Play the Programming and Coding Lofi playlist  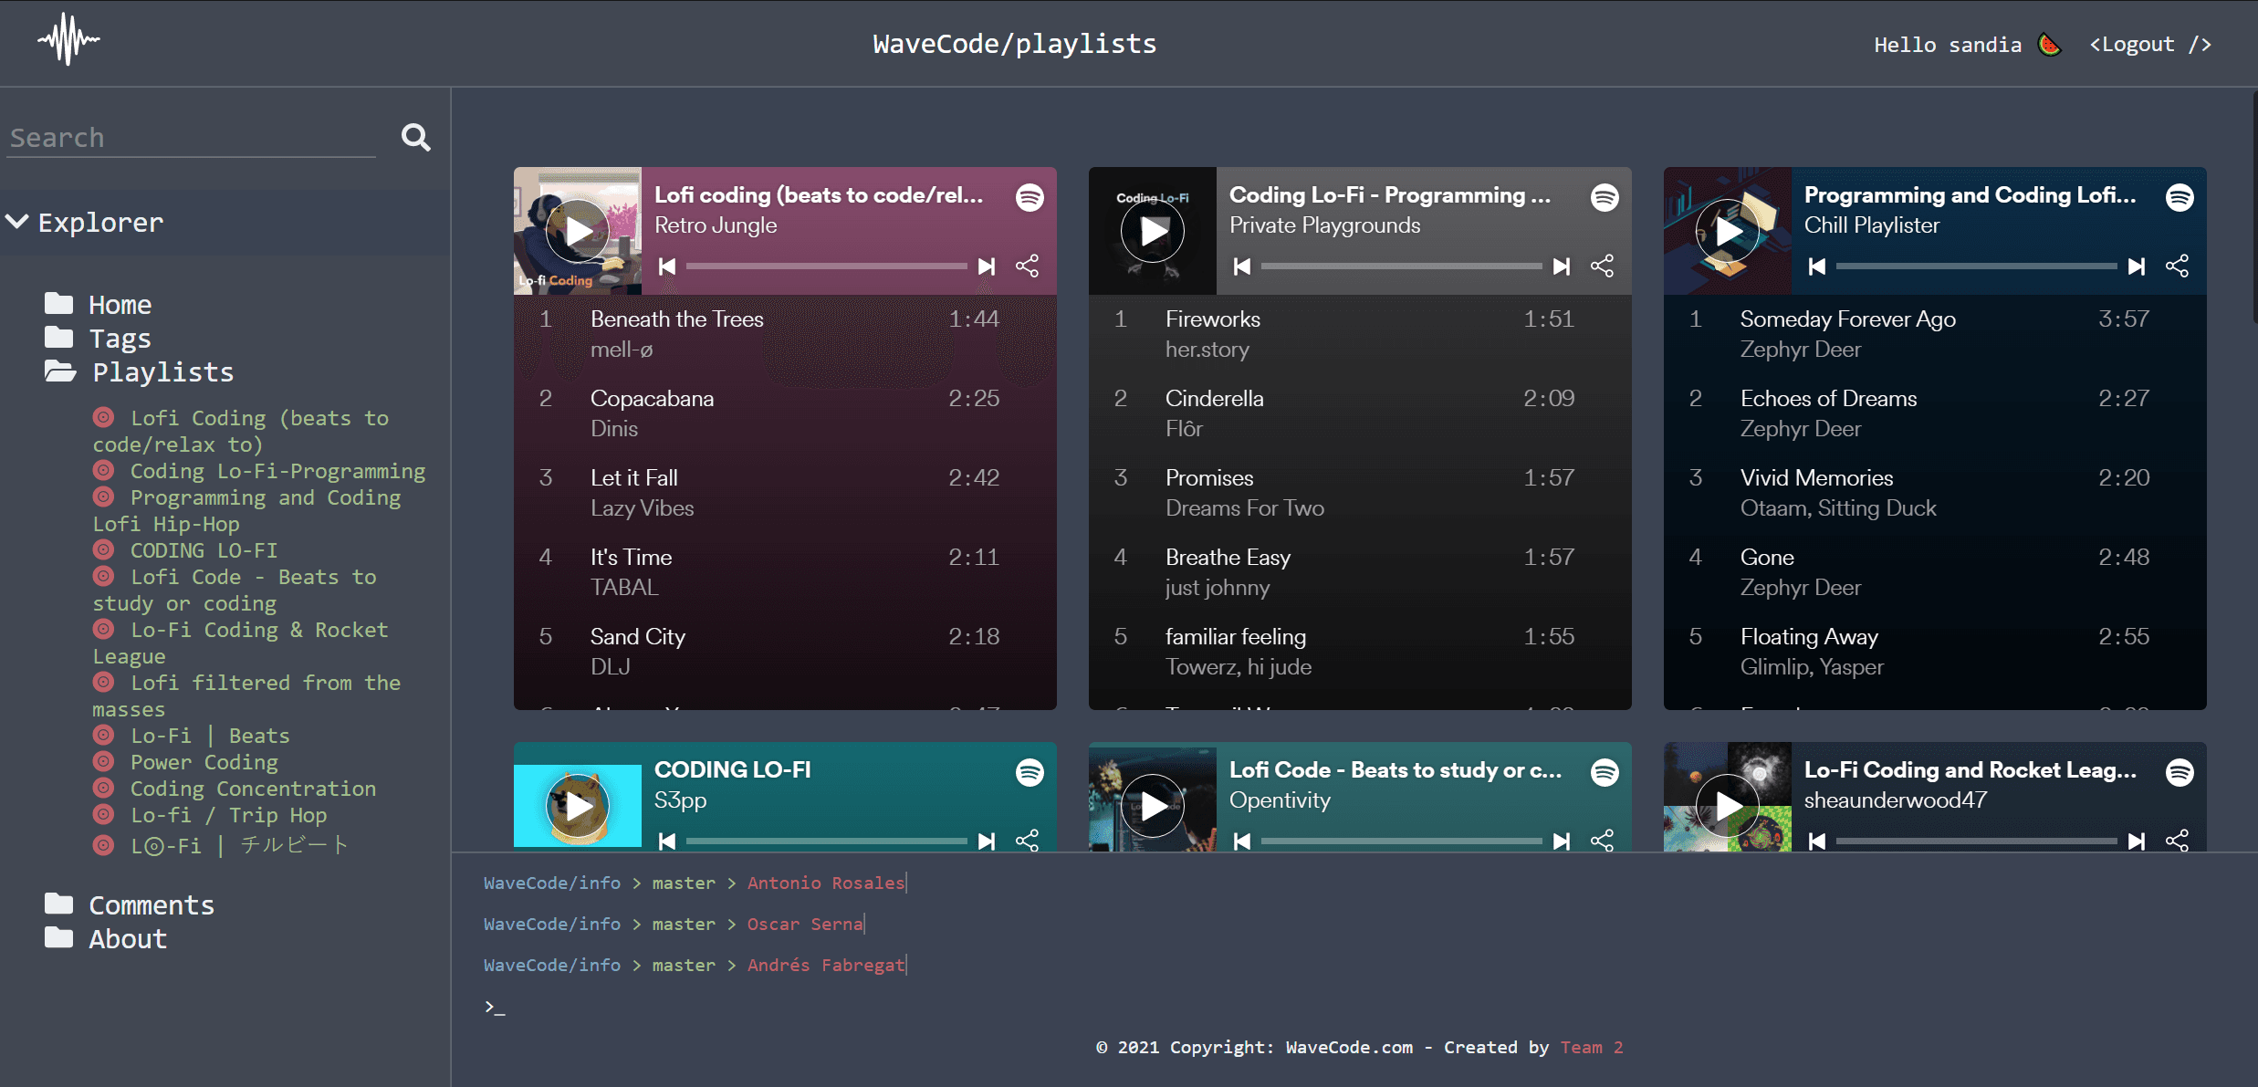click(x=1728, y=231)
